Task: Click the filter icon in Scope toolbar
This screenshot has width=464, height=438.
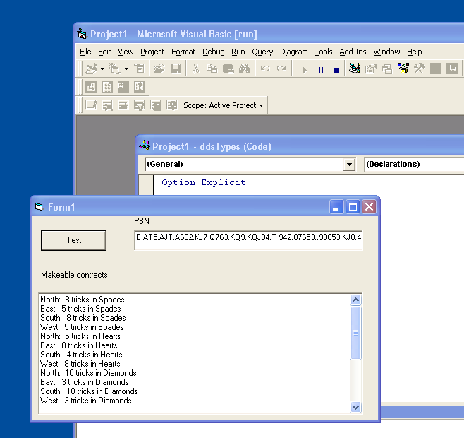Action: tap(140, 105)
